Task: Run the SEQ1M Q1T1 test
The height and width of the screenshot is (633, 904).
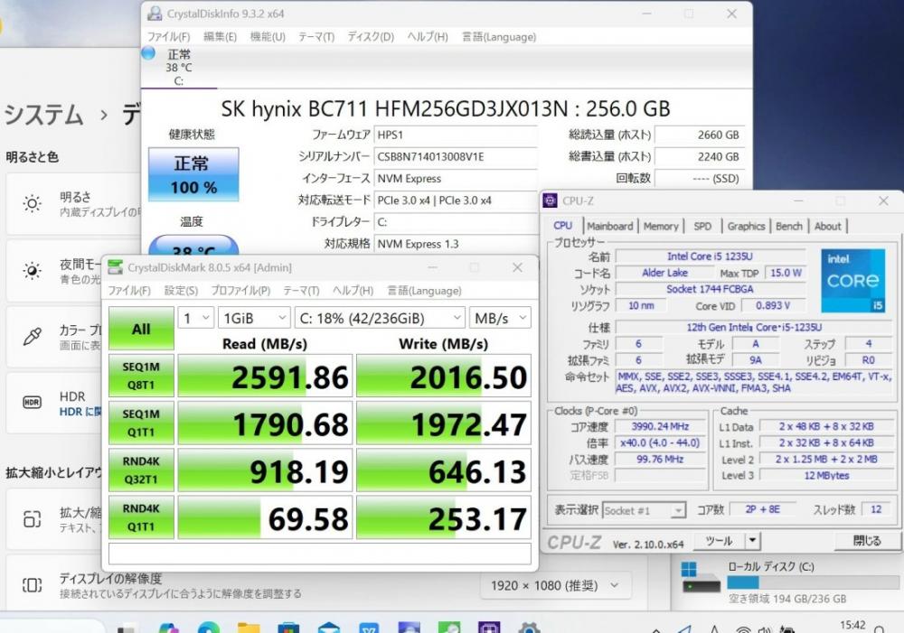Action: 141,424
